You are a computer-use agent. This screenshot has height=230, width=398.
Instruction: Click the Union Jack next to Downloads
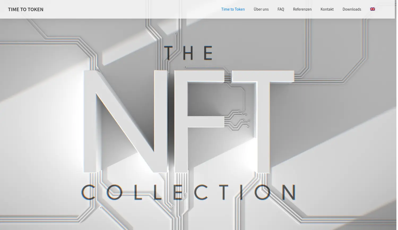click(x=373, y=9)
